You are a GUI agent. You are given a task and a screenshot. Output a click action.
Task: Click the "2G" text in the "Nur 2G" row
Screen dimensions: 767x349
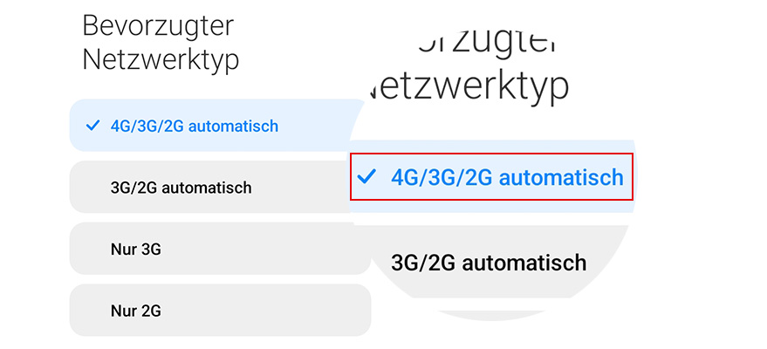coord(150,311)
